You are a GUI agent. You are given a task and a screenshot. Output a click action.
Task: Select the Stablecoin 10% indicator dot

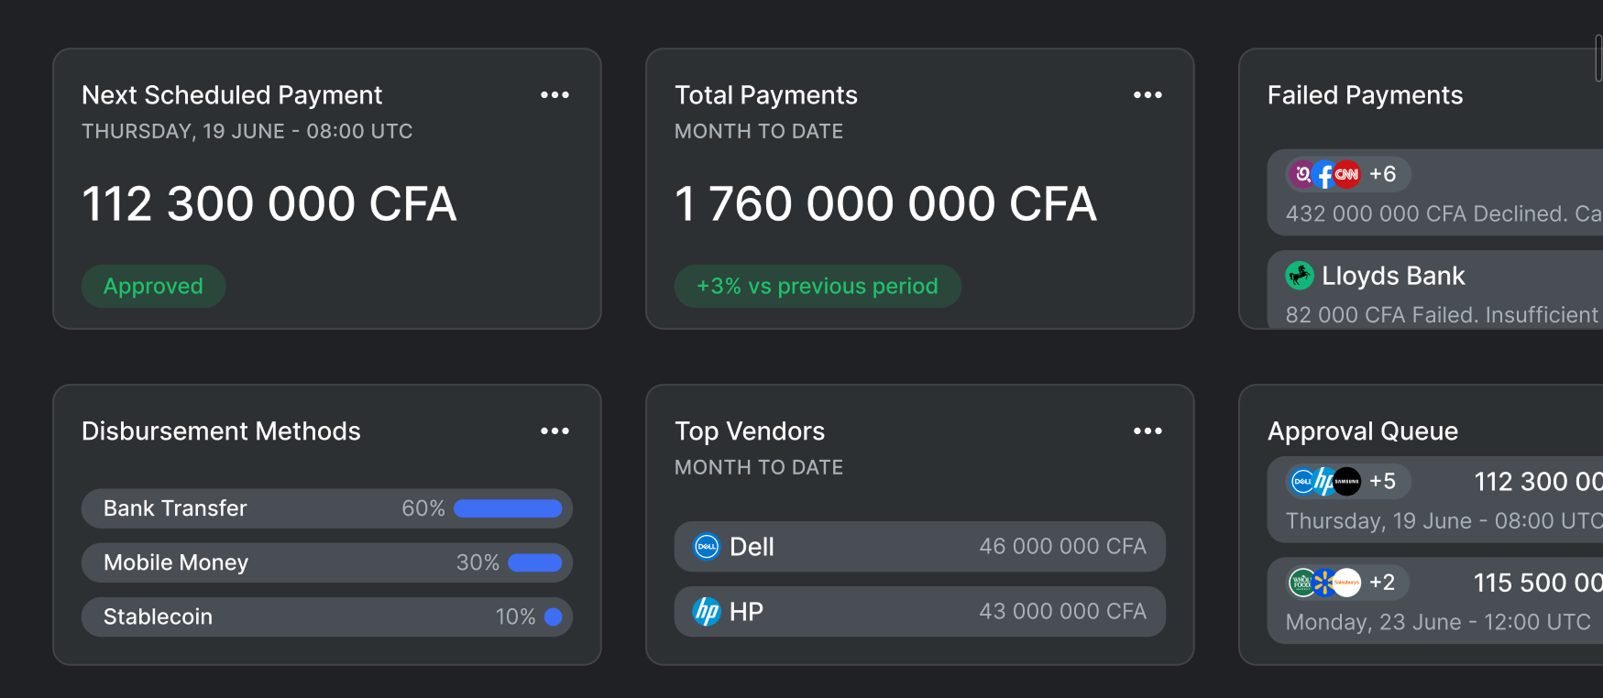(553, 616)
